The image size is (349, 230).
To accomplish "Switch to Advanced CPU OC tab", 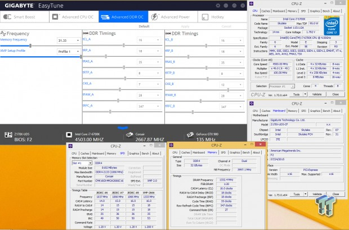I will coord(74,17).
